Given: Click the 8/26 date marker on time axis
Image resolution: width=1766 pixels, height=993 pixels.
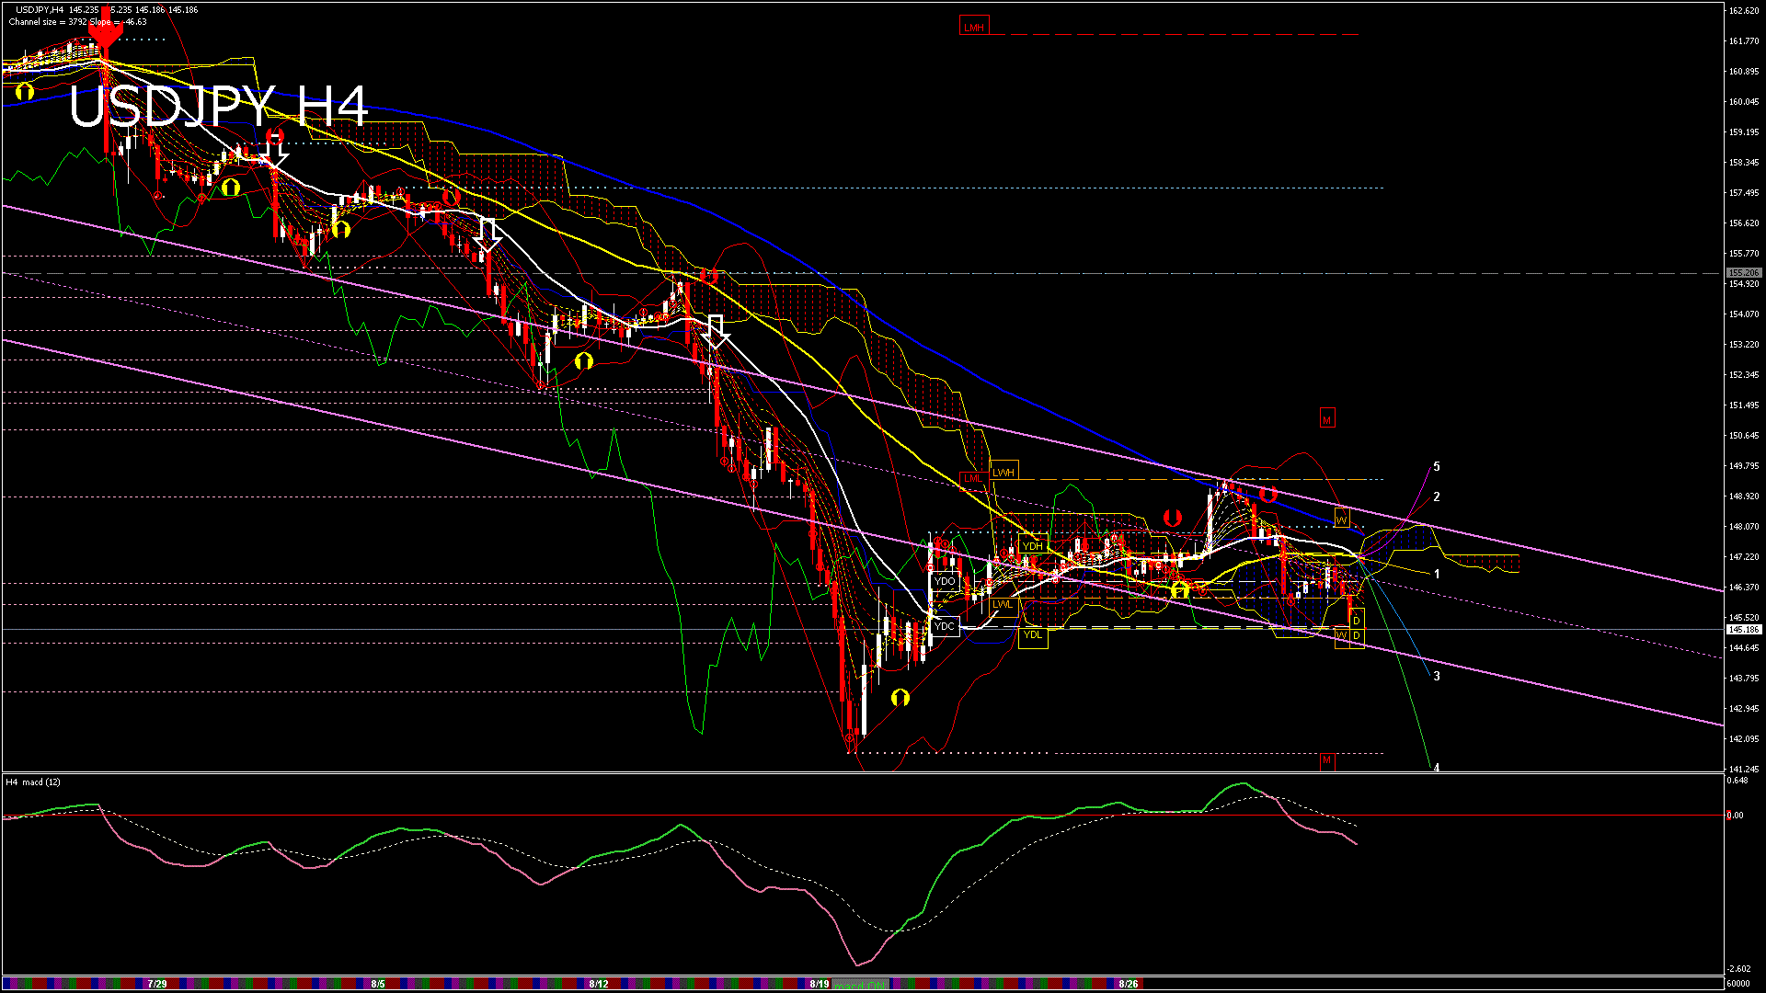Looking at the screenshot, I should pos(1129,984).
